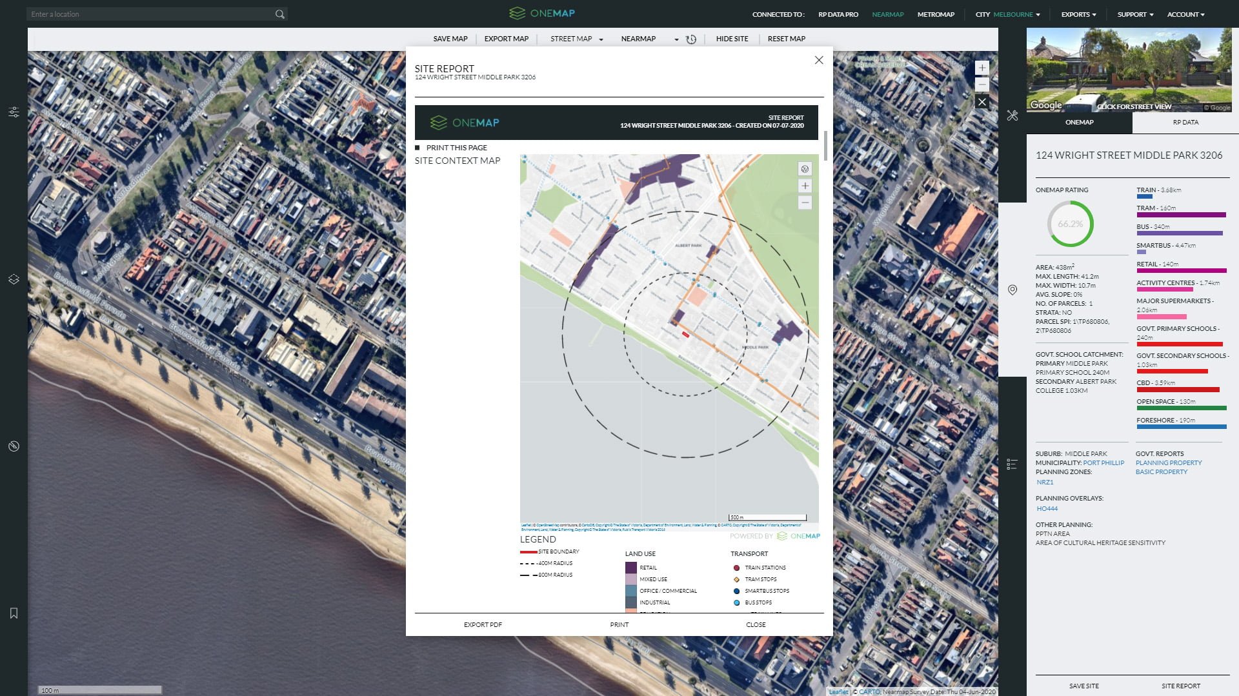Open the compass navigation icon on left sidebar

[14, 445]
